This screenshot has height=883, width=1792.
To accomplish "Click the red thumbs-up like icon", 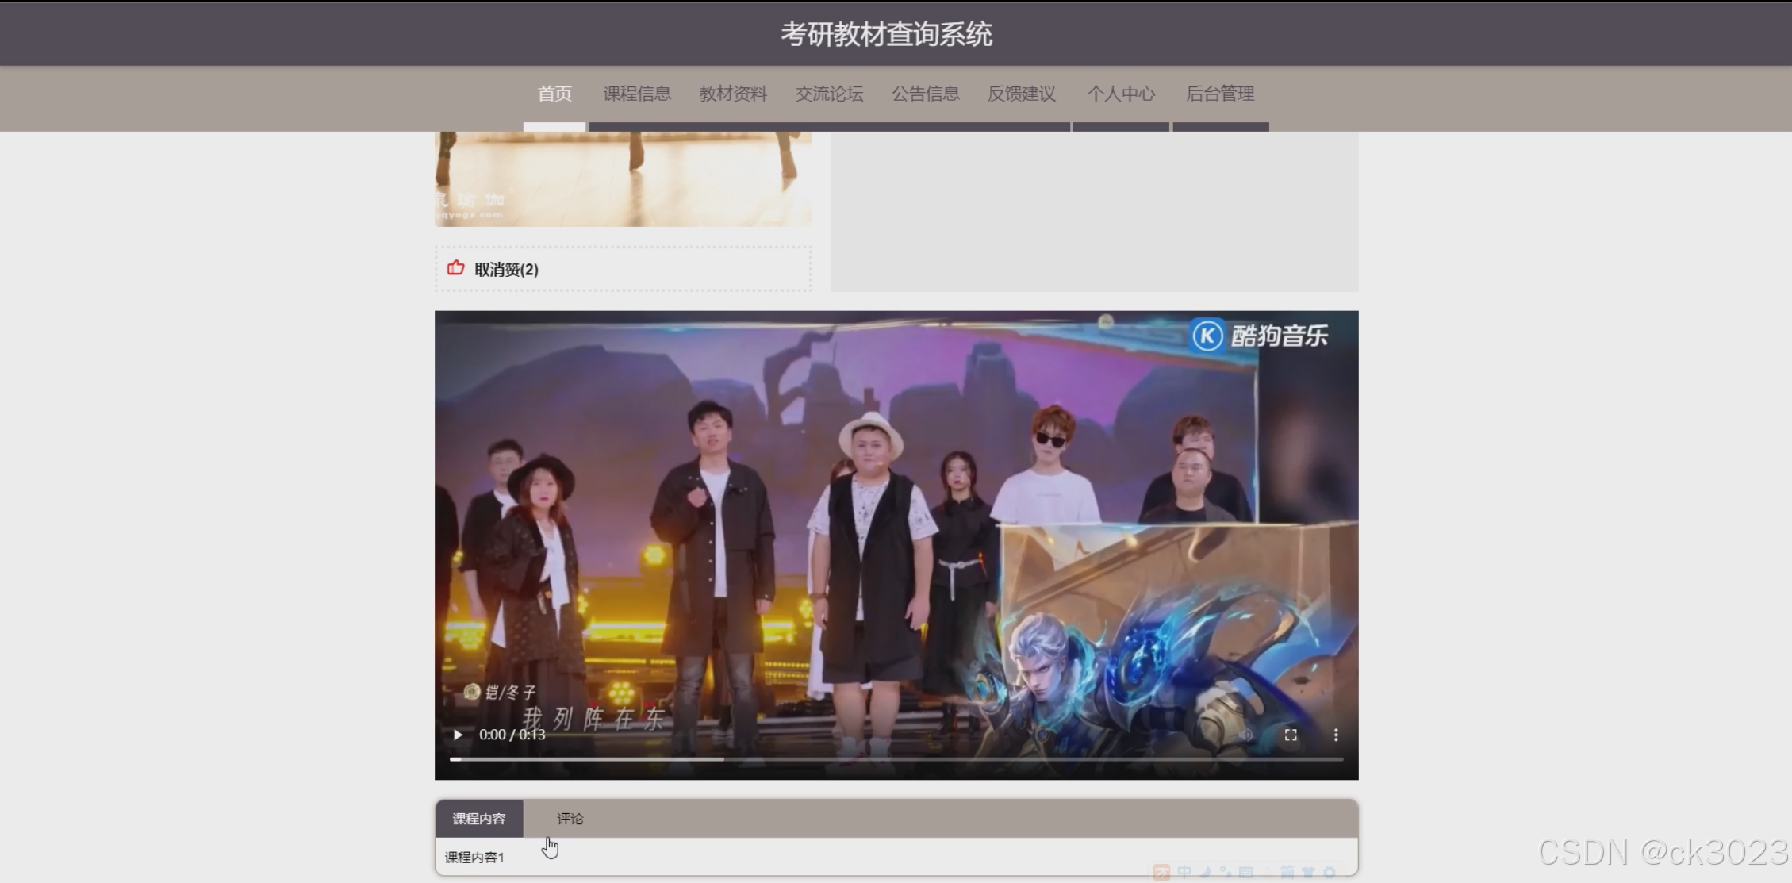I will tap(455, 268).
